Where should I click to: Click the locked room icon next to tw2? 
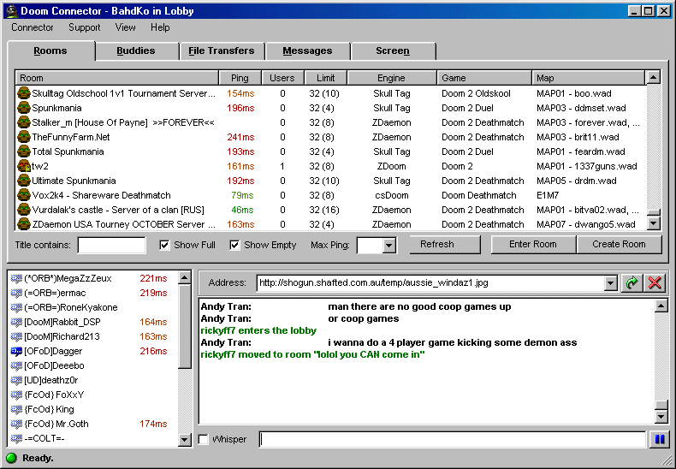click(x=24, y=166)
